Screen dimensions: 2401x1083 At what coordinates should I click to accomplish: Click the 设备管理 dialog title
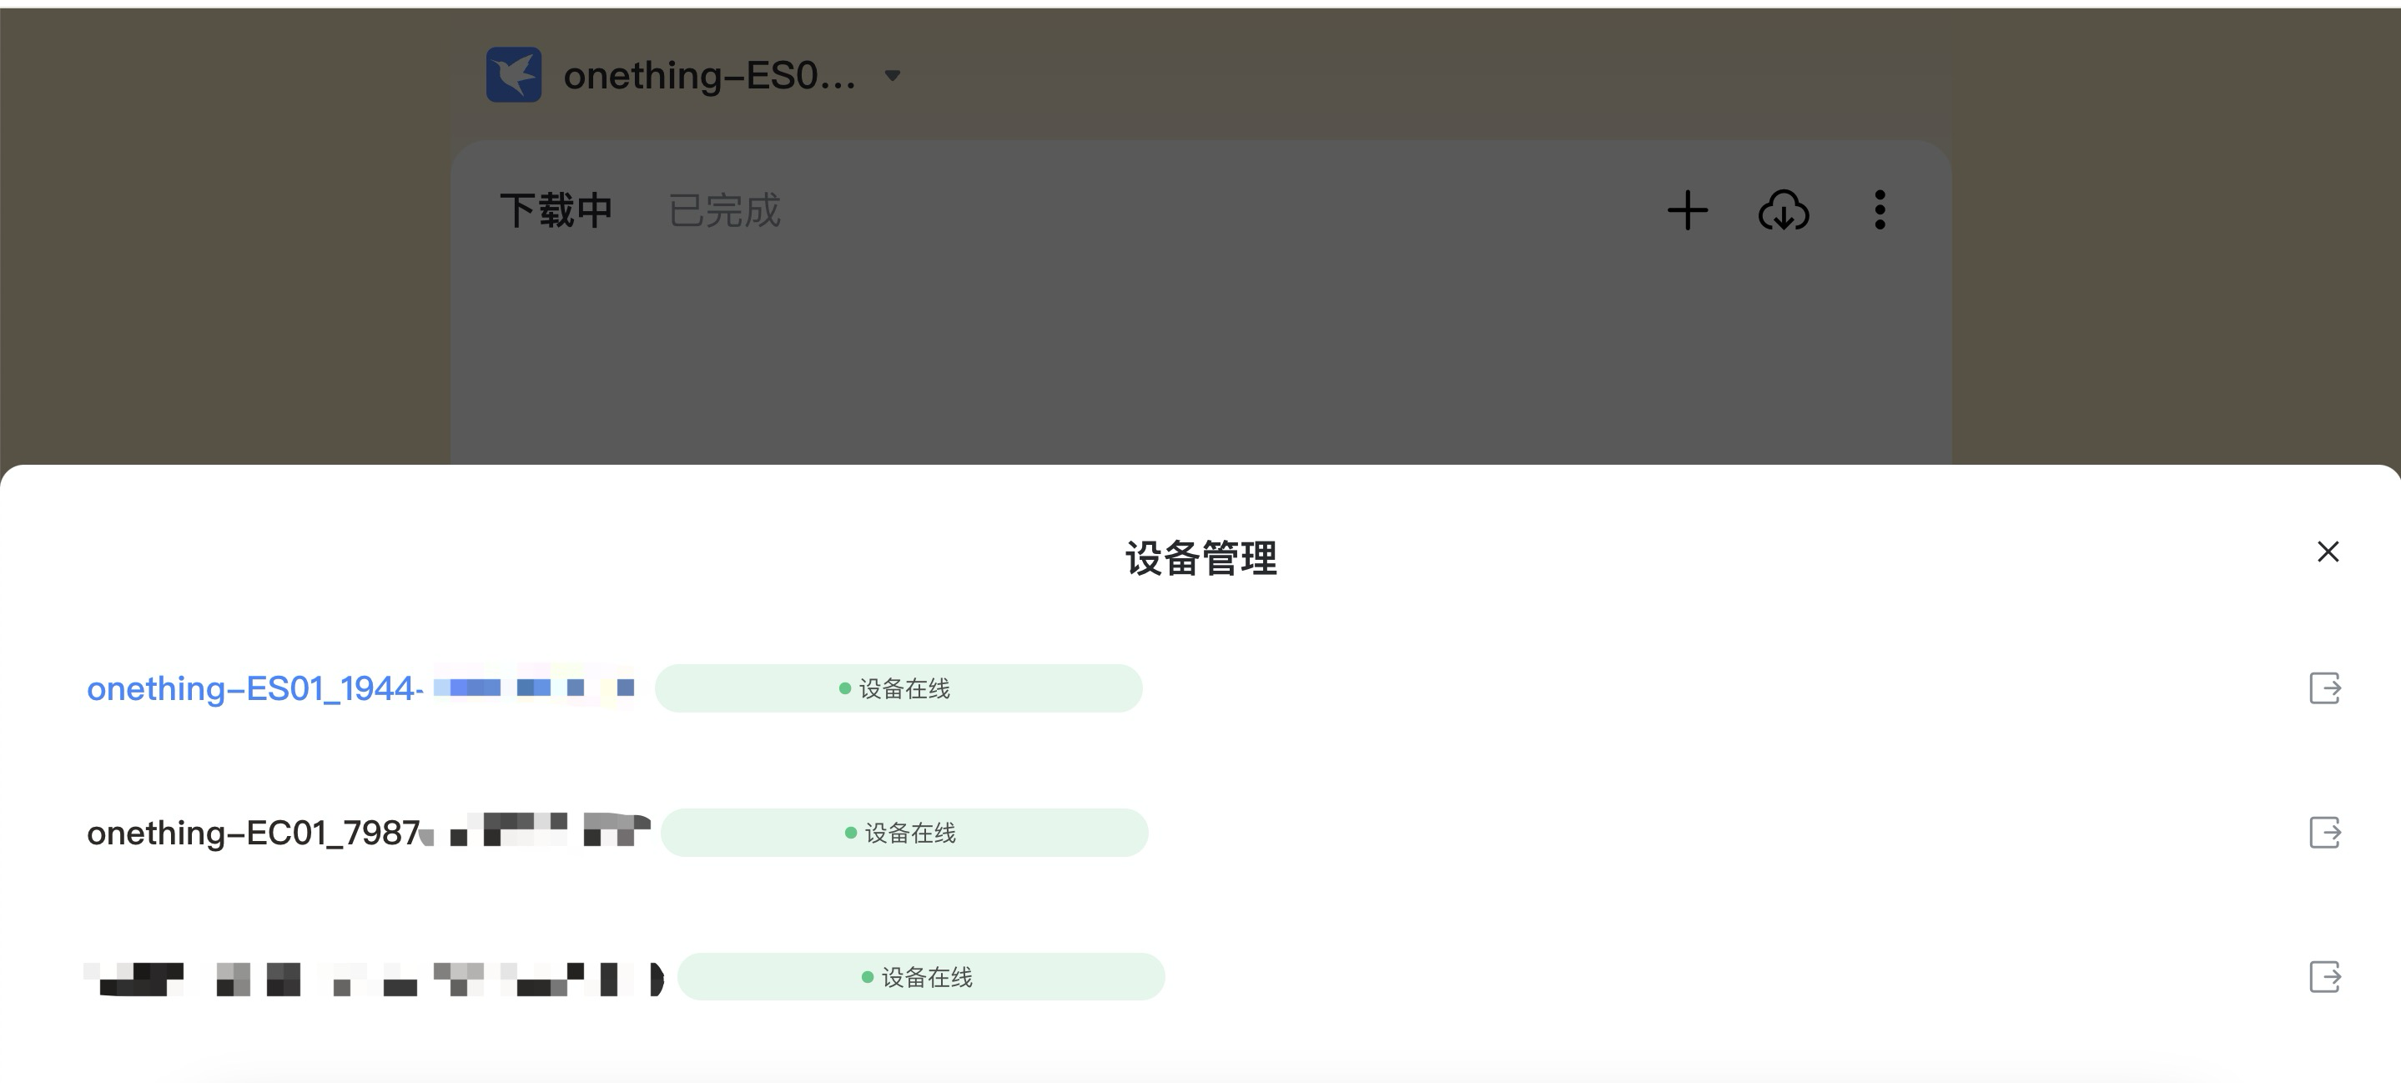click(x=1200, y=558)
